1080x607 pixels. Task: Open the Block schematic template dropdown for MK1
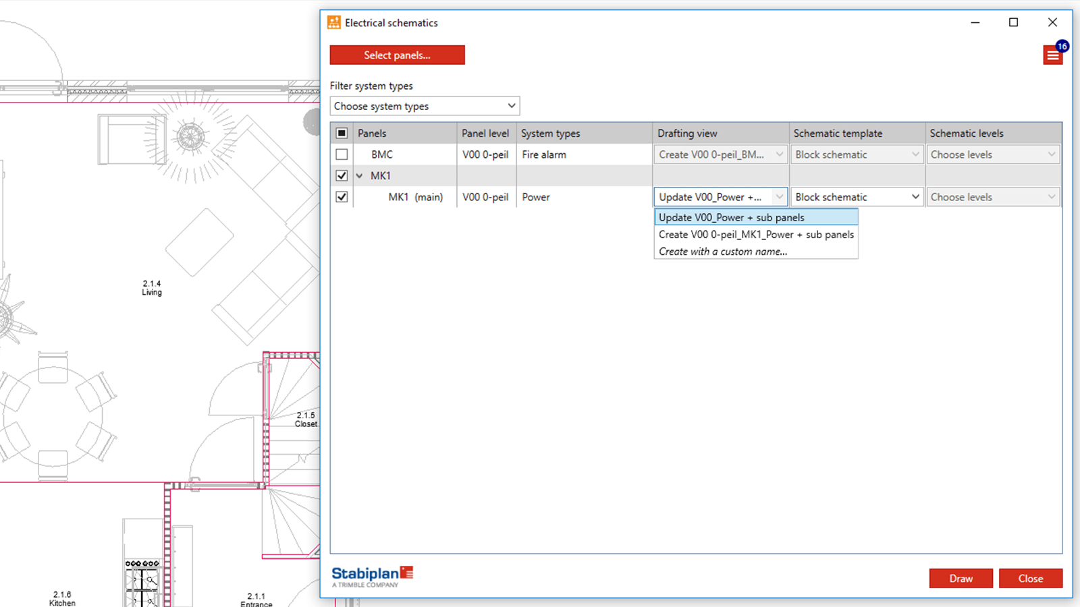pyautogui.click(x=857, y=196)
